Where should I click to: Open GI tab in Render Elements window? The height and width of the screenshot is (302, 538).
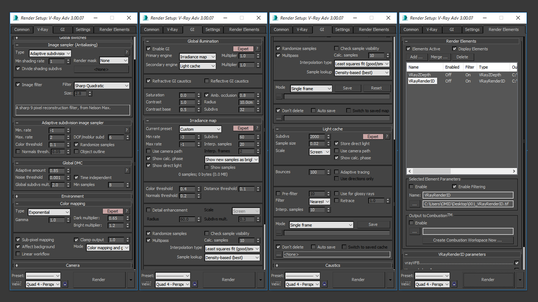452,29
